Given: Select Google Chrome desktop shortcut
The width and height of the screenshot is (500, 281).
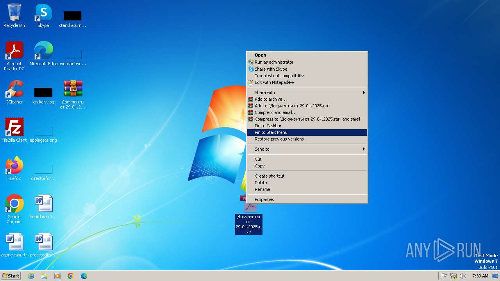Looking at the screenshot, I should [14, 209].
